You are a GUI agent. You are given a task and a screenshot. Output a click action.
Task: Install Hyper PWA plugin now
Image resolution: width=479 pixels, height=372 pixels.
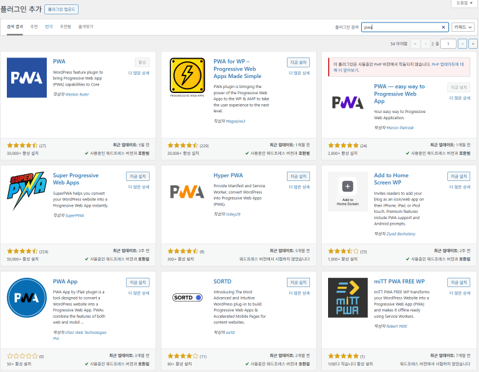298,177
